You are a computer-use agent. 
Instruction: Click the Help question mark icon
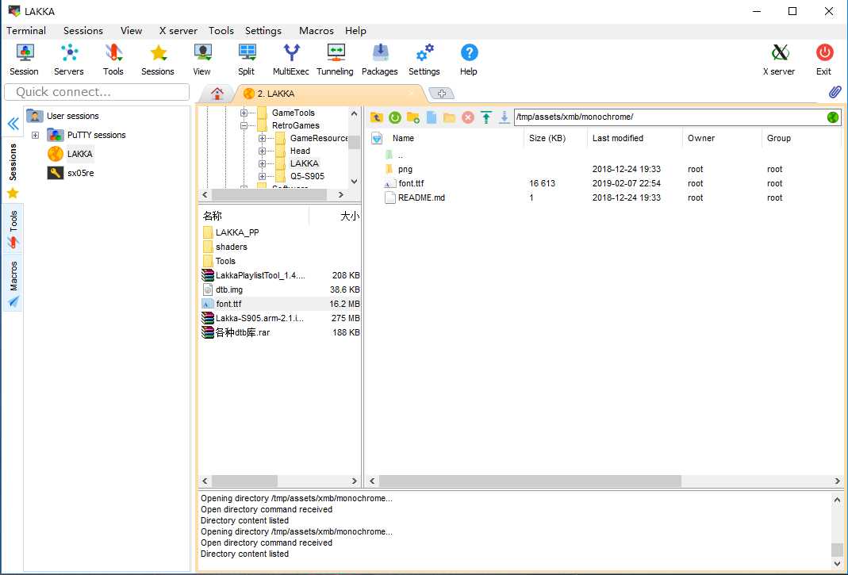click(469, 59)
